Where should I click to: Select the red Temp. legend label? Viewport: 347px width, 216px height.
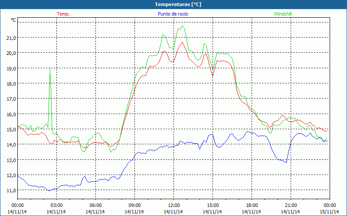tap(63, 14)
